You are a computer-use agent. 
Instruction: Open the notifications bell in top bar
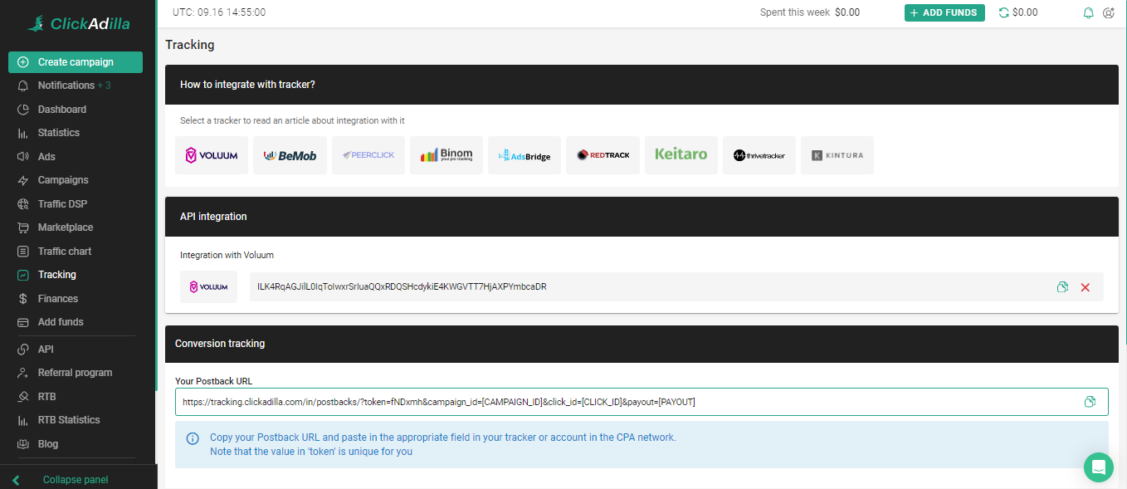coord(1089,13)
